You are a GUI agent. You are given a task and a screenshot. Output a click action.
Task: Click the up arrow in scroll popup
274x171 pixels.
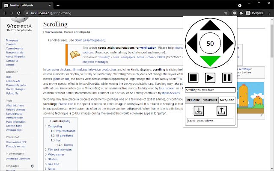[210, 26]
